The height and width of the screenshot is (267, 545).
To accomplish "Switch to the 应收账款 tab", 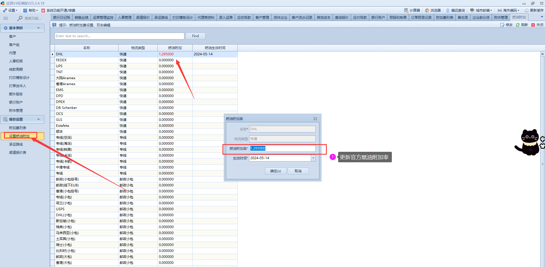I will (244, 18).
